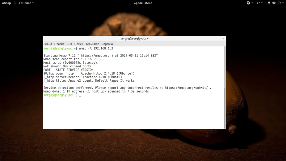Image resolution: width=286 pixels, height=161 pixels.
Task: Open the Терминал menu in terminal window
Action: coord(92,44)
